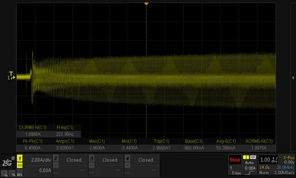This screenshot has height=178, width=296.
Task: Enable channel 2 via its number box
Action: click(56, 158)
